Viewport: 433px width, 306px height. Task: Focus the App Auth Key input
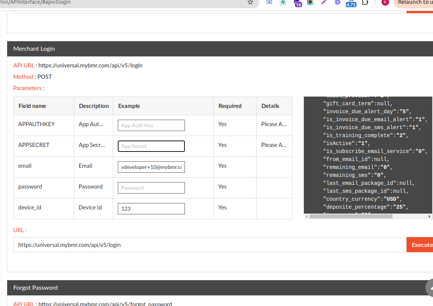151,125
